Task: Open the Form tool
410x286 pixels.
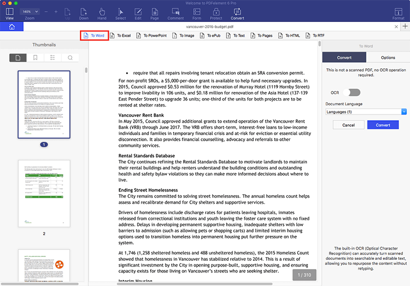Action: [x=196, y=13]
